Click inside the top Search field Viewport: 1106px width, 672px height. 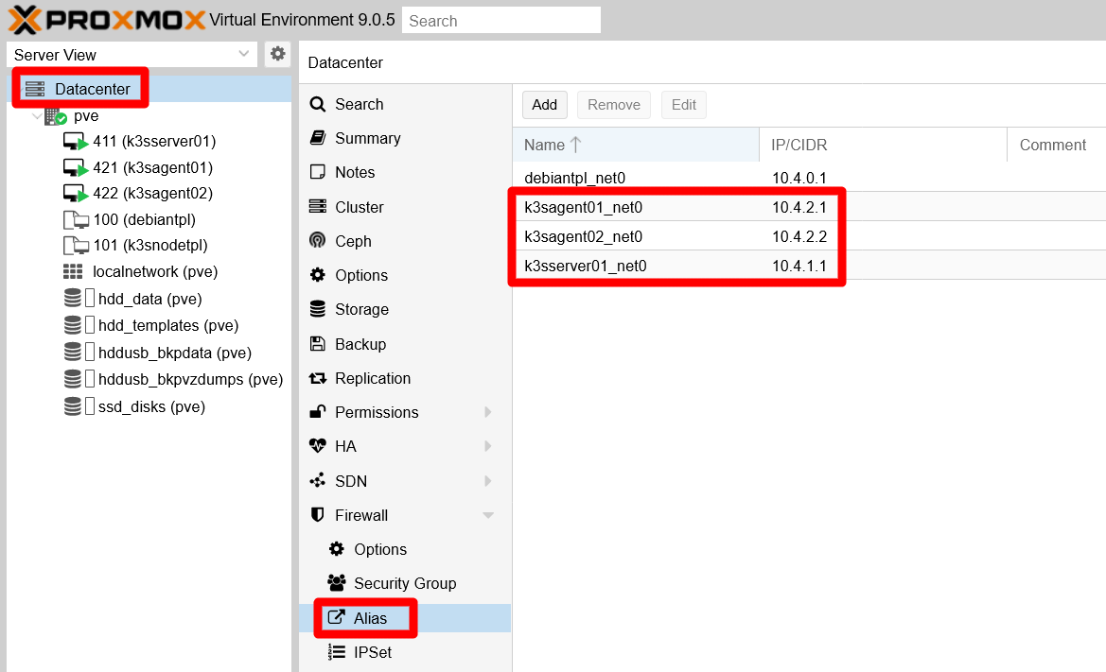tap(500, 20)
